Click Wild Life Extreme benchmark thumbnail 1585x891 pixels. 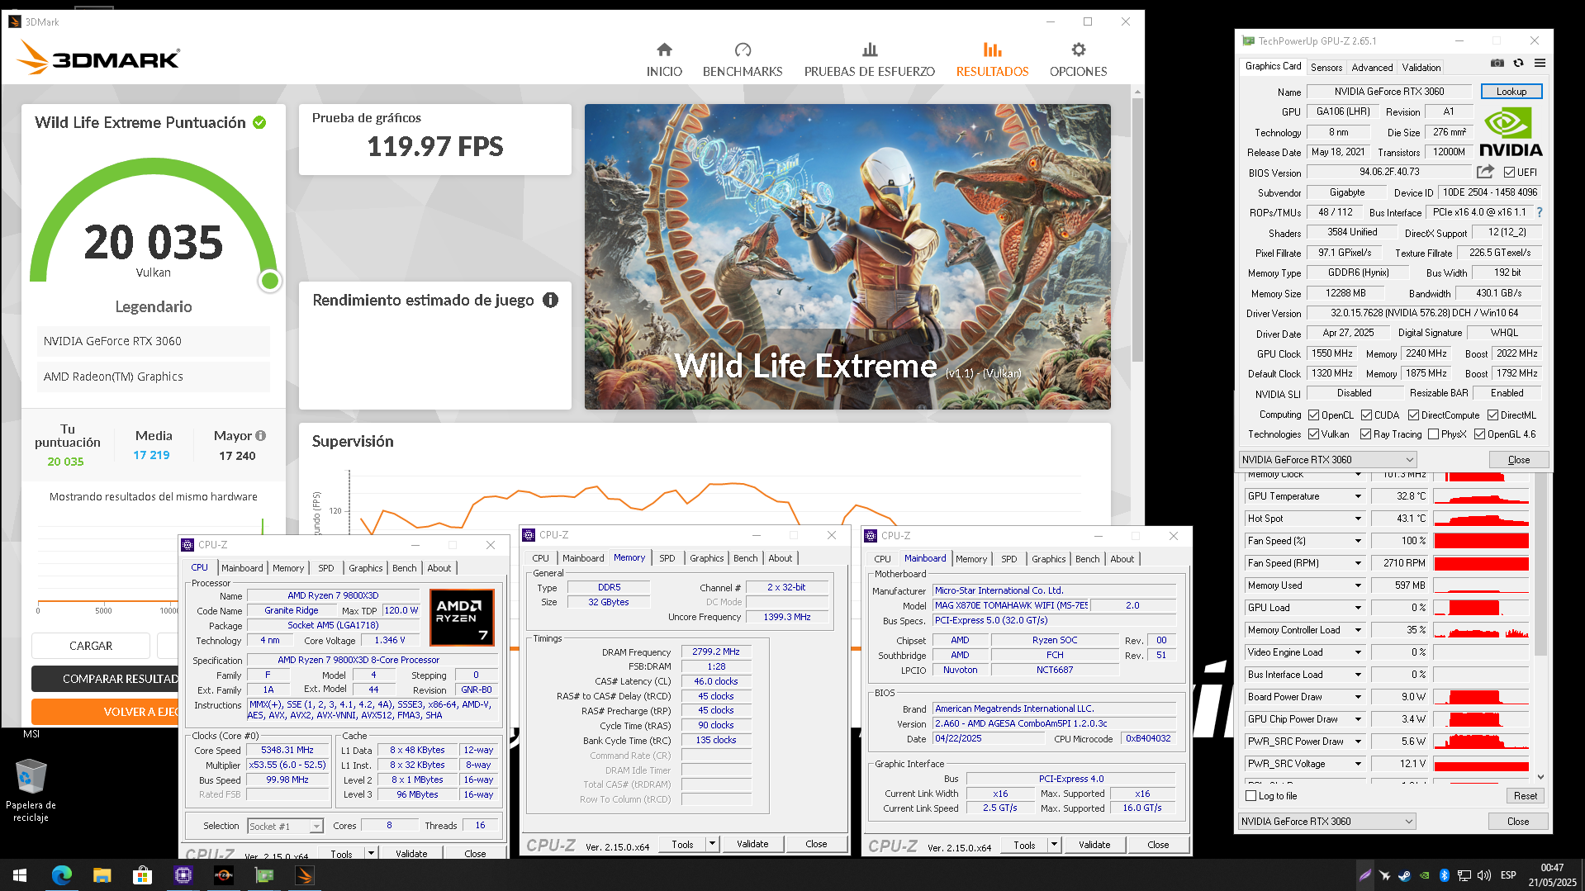pos(847,257)
